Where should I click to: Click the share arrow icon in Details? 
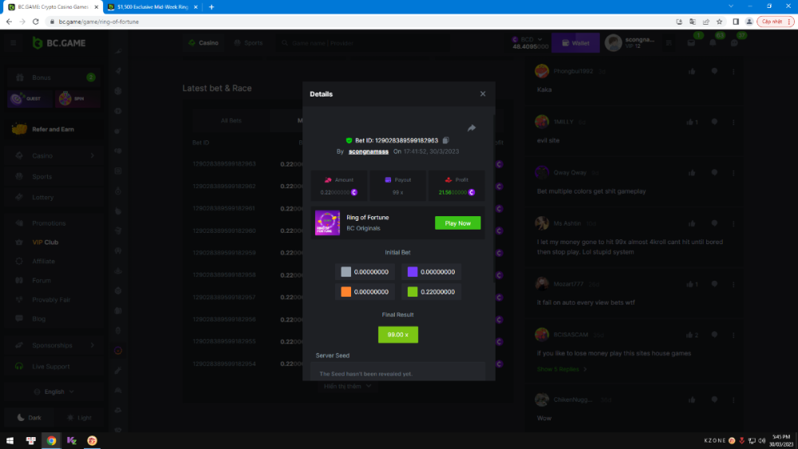[472, 128]
